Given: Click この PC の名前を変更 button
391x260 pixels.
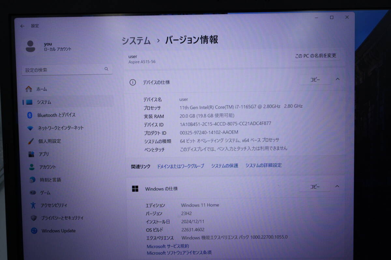Looking at the screenshot, I should click(x=315, y=56).
